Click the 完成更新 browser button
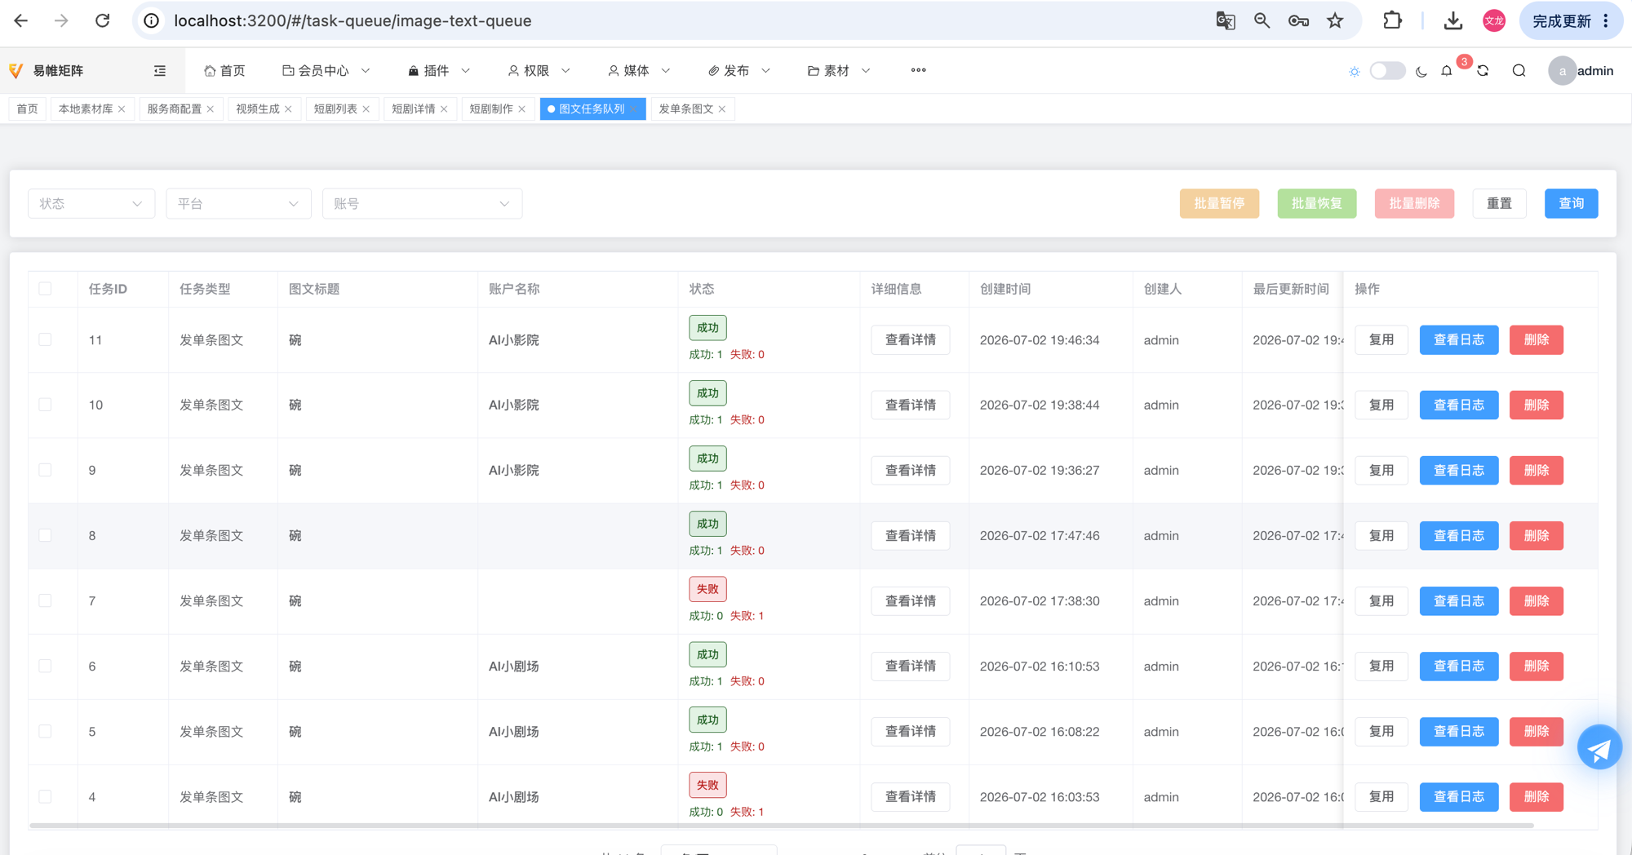This screenshot has width=1632, height=855. click(x=1571, y=20)
